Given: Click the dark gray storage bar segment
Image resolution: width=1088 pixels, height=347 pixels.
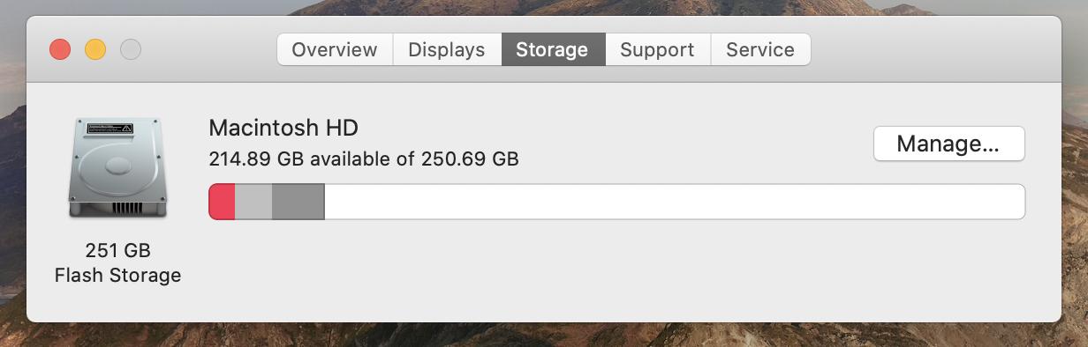Looking at the screenshot, I should (x=298, y=202).
